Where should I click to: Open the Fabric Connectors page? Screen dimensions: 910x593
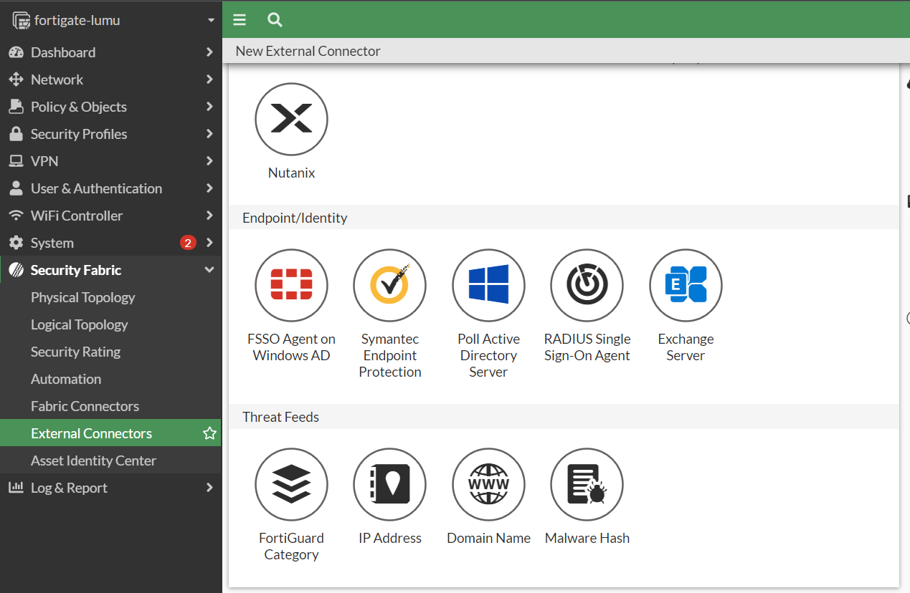coord(85,406)
